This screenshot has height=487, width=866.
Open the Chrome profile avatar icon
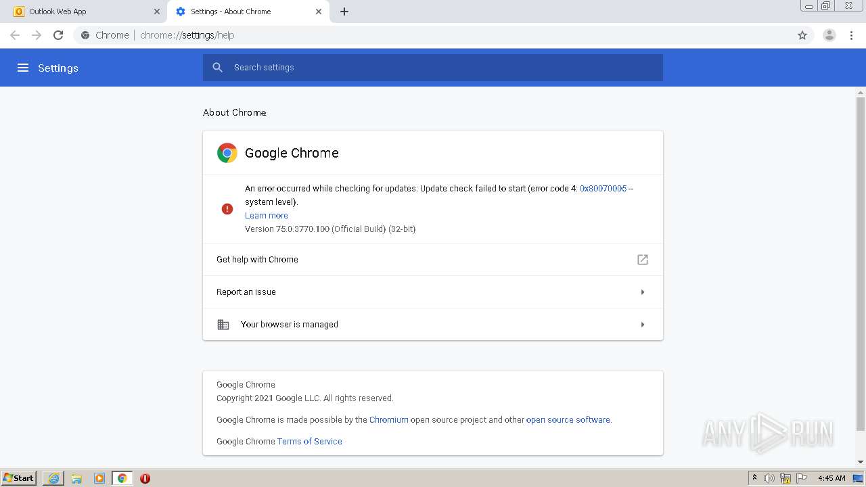tap(829, 35)
